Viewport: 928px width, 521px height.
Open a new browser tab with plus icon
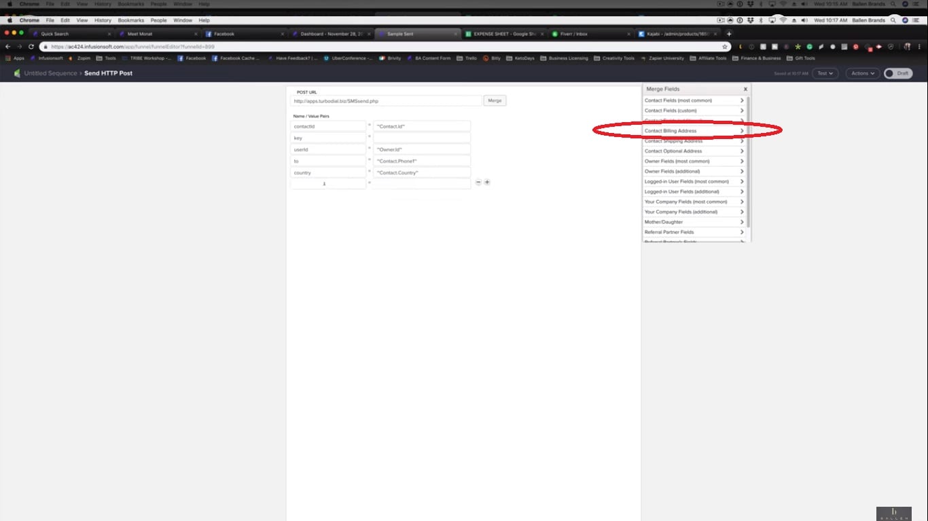(729, 34)
